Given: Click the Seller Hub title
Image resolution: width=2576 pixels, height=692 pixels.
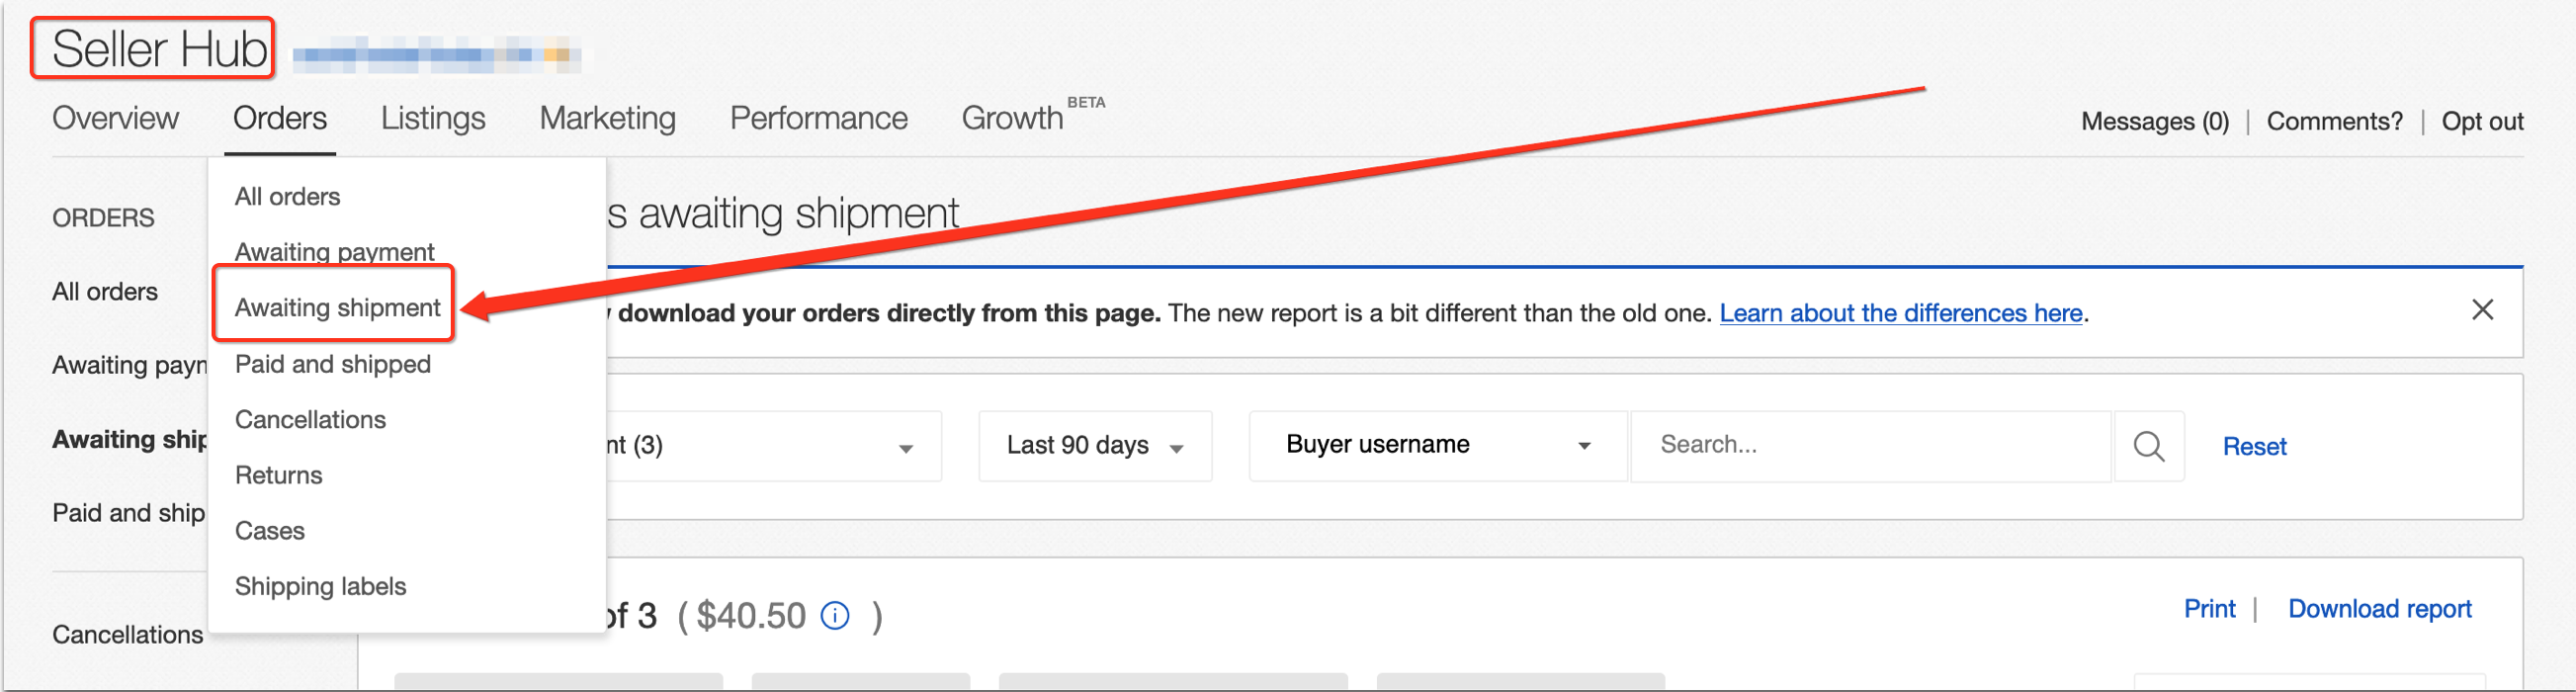Looking at the screenshot, I should [160, 49].
